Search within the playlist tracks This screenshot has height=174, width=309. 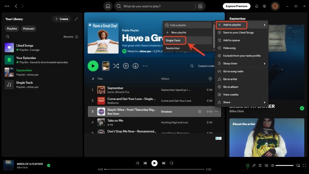click(x=192, y=66)
